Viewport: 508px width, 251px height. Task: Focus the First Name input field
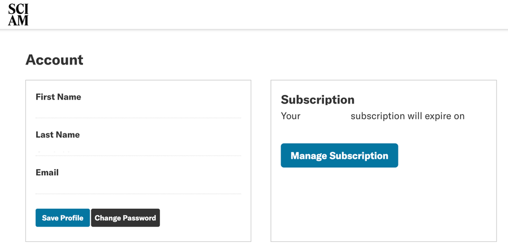[138, 111]
